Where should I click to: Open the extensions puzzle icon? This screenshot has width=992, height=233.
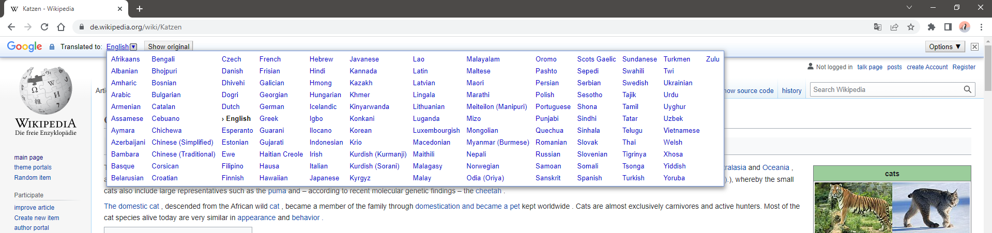click(x=932, y=27)
